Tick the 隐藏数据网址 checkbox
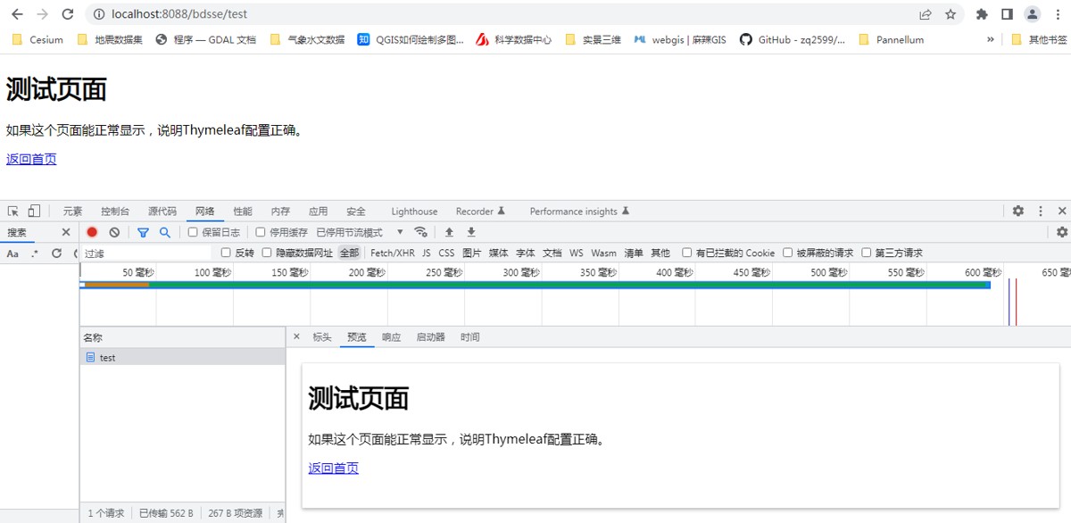Image resolution: width=1071 pixels, height=523 pixels. 267,253
